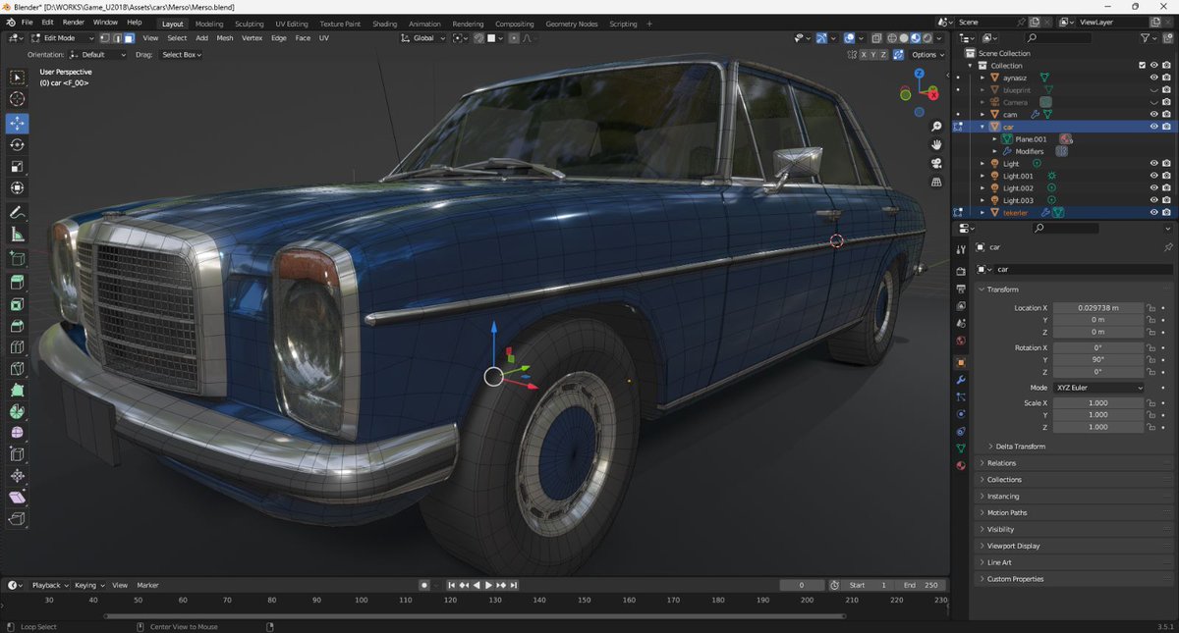The image size is (1179, 633).
Task: Open the Options dropdown in viewport
Action: (927, 55)
